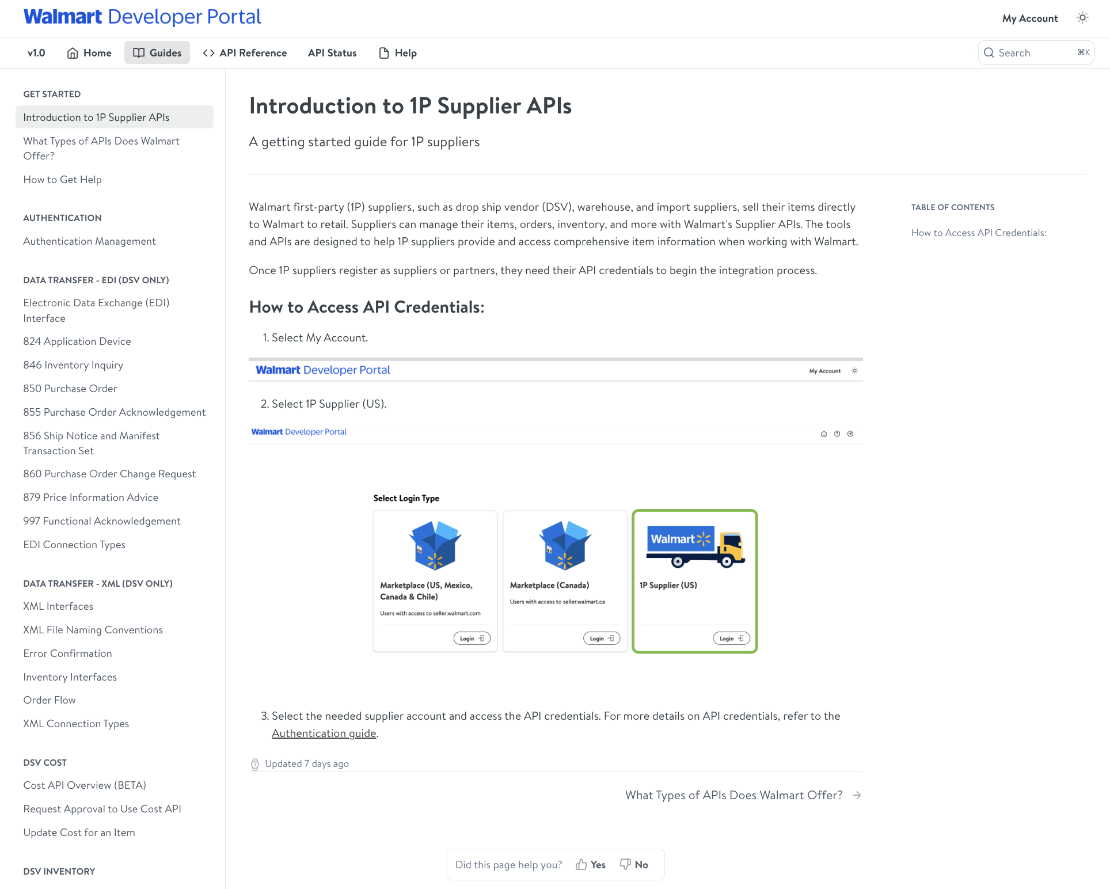Click the Authentication guide link
The width and height of the screenshot is (1110, 889).
[324, 733]
